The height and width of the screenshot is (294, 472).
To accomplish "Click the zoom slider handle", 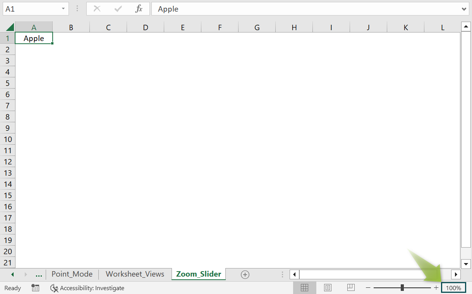I will [402, 287].
